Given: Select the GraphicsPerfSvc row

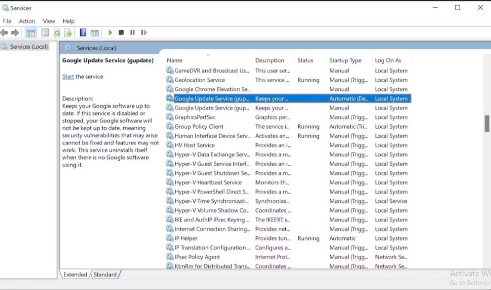Looking at the screenshot, I should tap(288, 117).
